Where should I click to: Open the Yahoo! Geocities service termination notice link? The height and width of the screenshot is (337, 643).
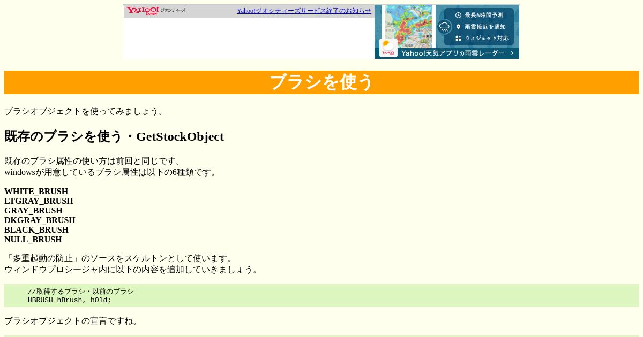pos(304,11)
